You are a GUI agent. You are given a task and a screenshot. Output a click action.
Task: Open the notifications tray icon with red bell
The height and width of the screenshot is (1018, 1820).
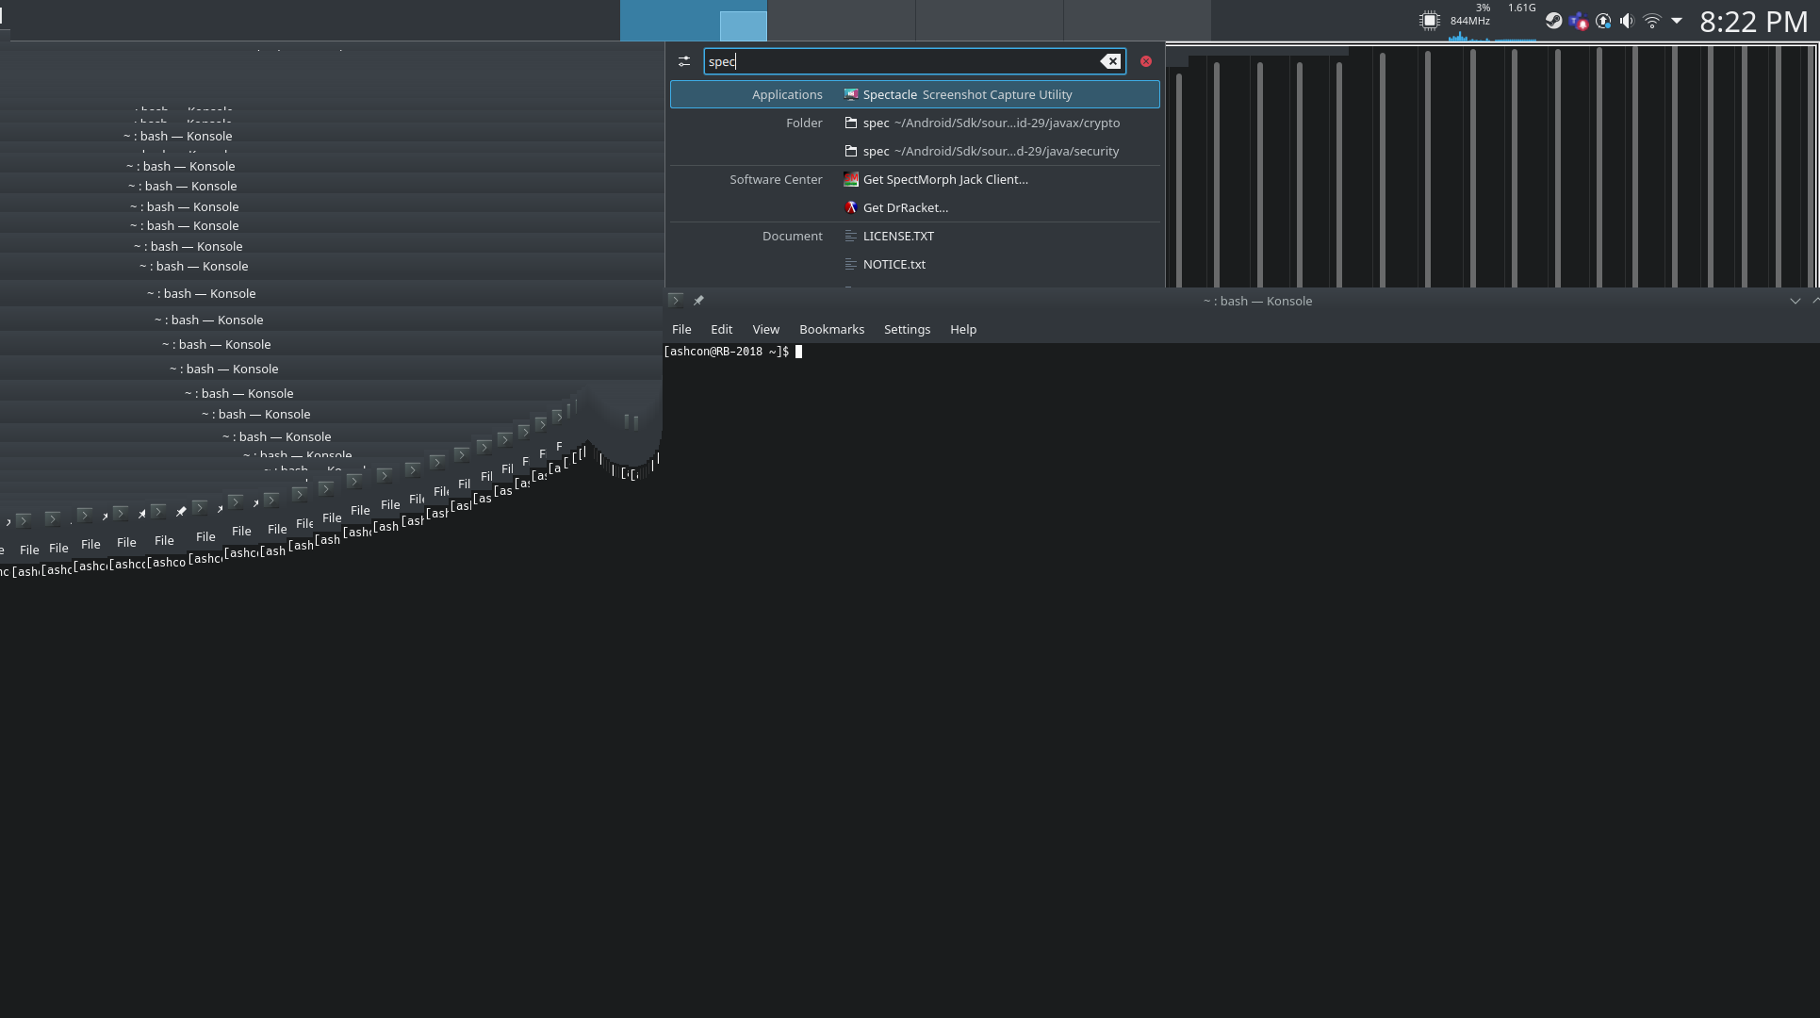click(x=1581, y=20)
